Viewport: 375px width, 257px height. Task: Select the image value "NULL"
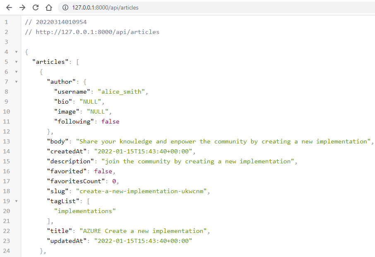pyautogui.click(x=98, y=112)
